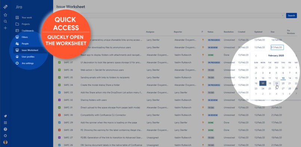The height and width of the screenshot is (147, 301).
Task: Click the IN PROGRESS status of SAFC-34
Action: [214, 85]
